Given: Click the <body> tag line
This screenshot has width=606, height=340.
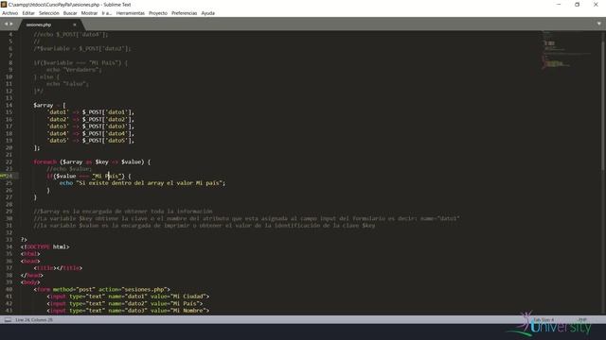Looking at the screenshot, I should coord(30,282).
